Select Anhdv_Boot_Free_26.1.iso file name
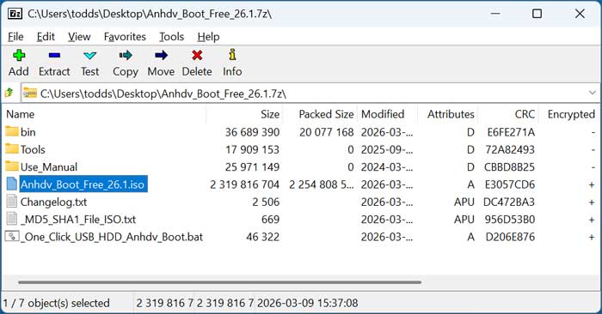 click(x=83, y=184)
